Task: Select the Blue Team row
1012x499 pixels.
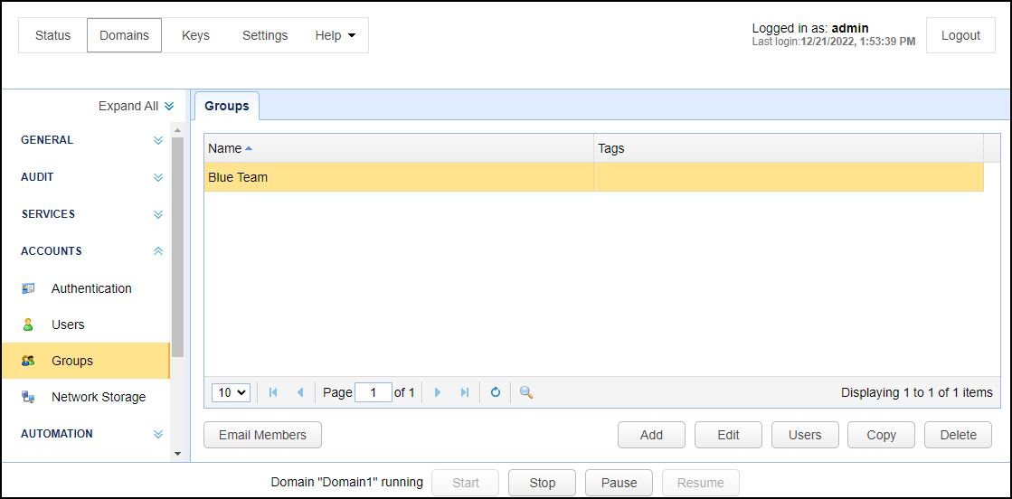Action: [594, 177]
